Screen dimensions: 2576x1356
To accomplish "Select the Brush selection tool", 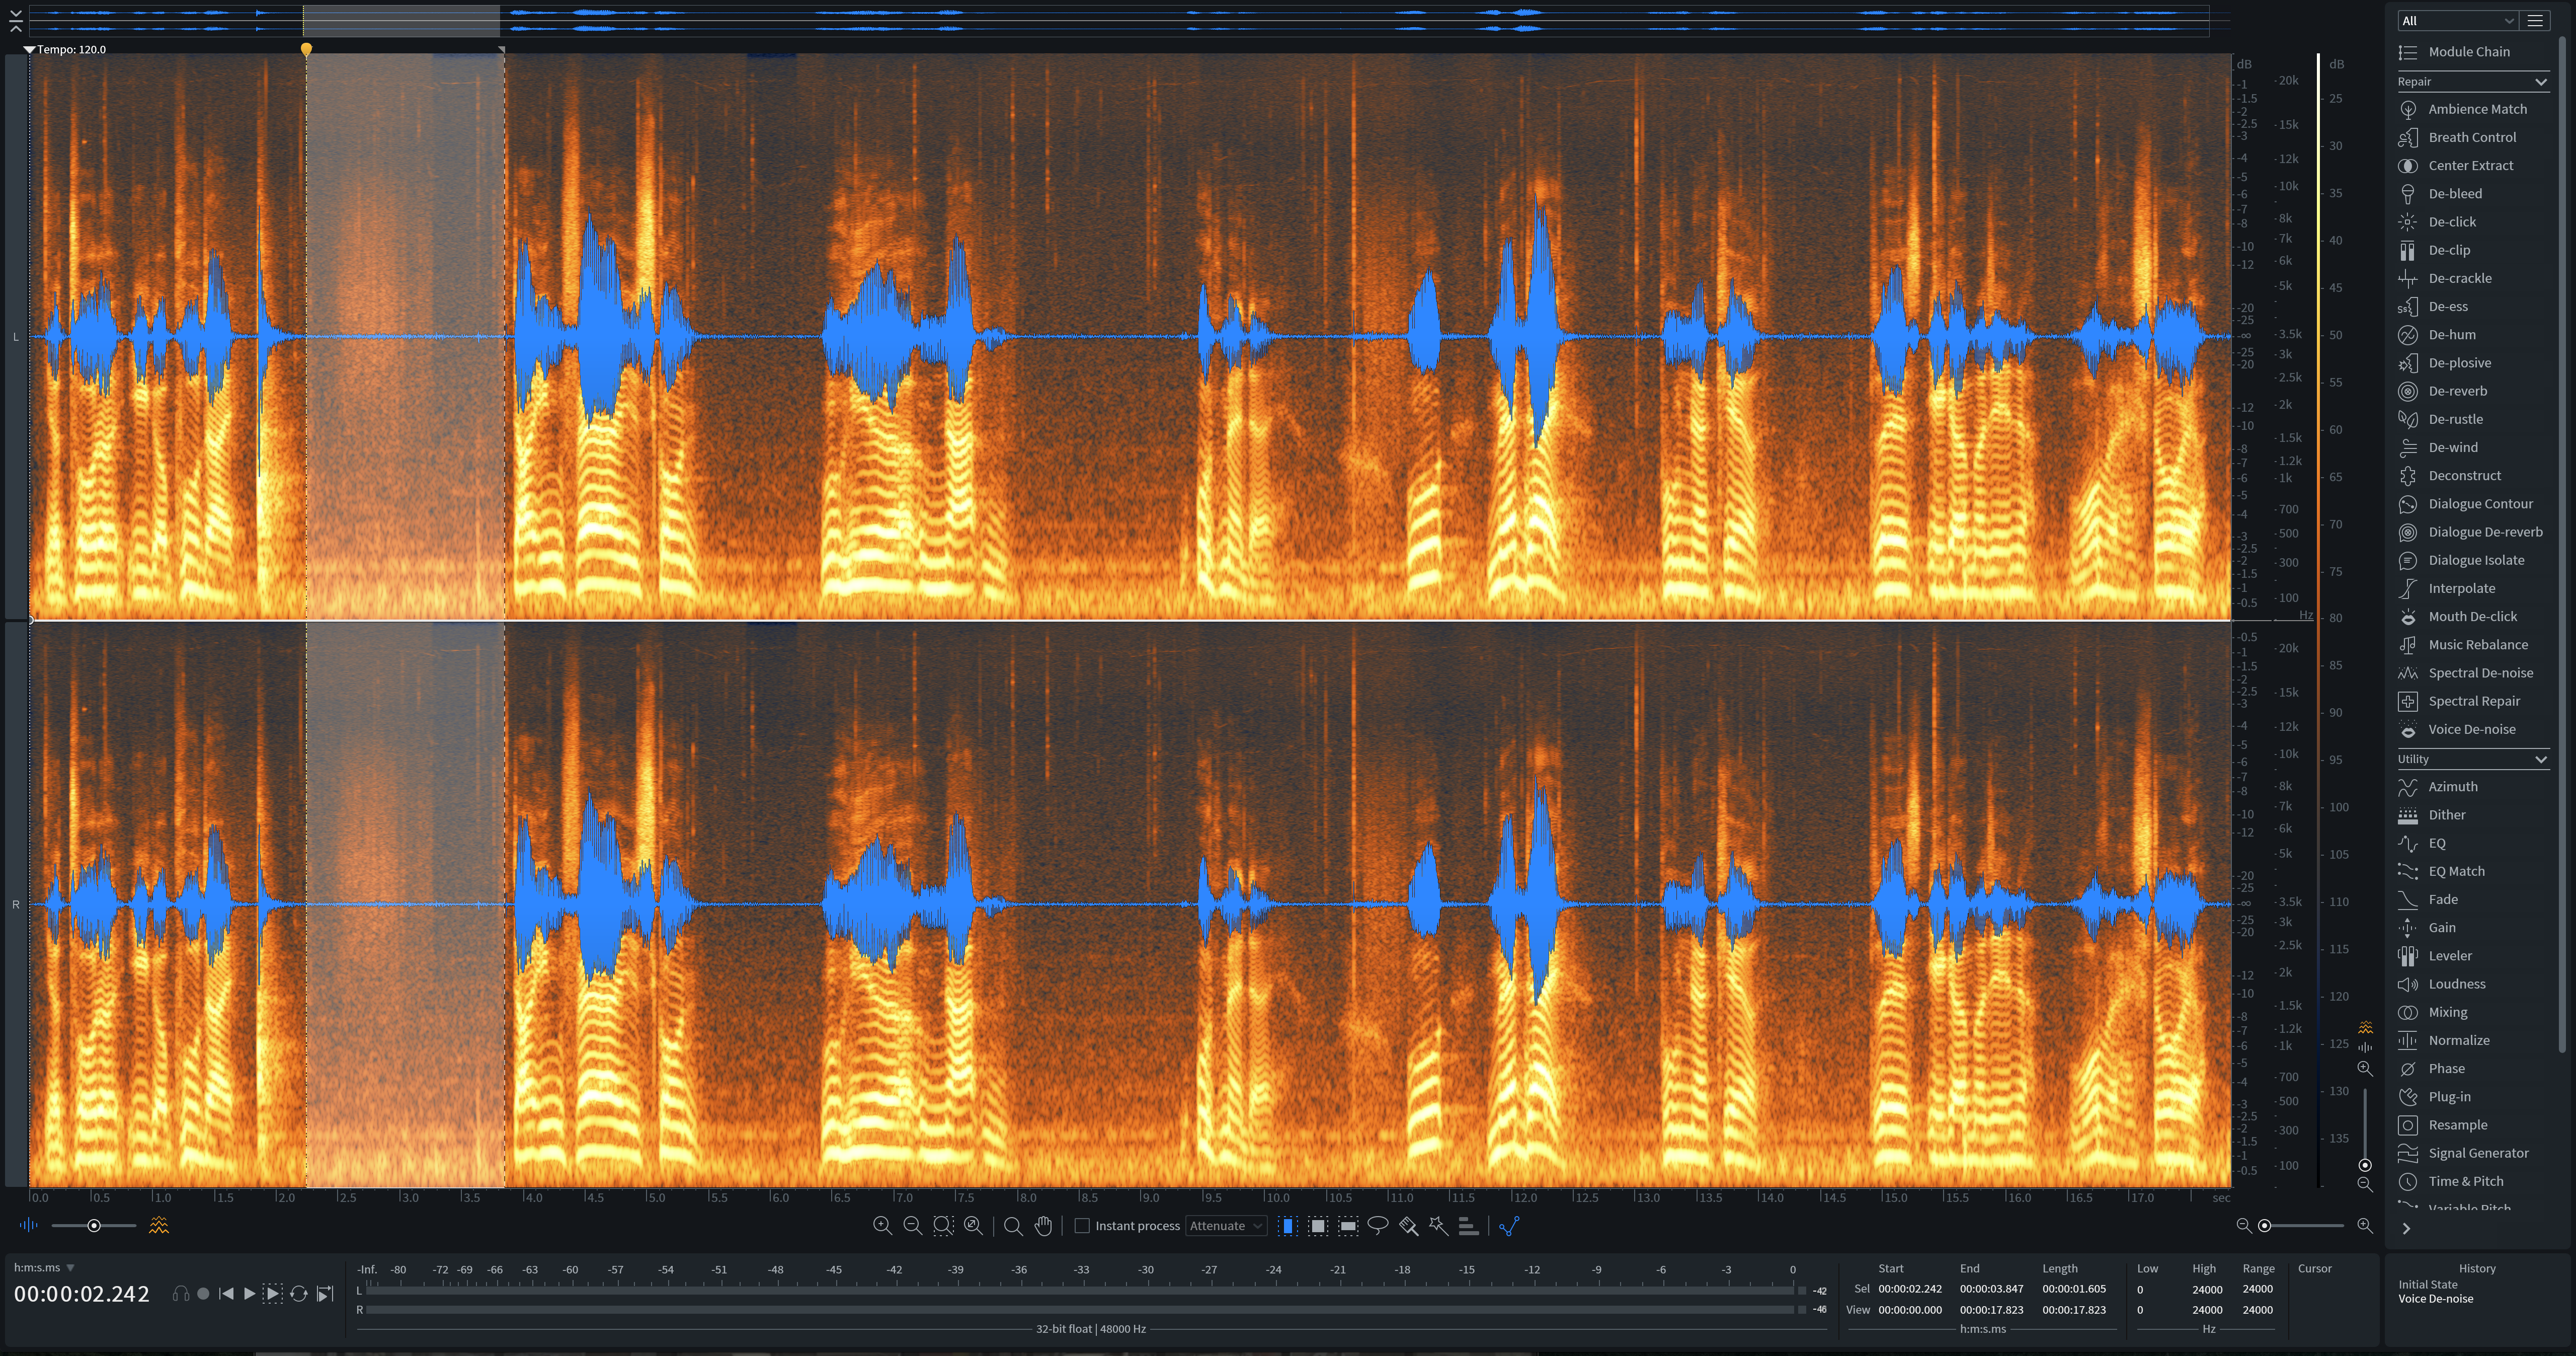I will coord(1409,1226).
